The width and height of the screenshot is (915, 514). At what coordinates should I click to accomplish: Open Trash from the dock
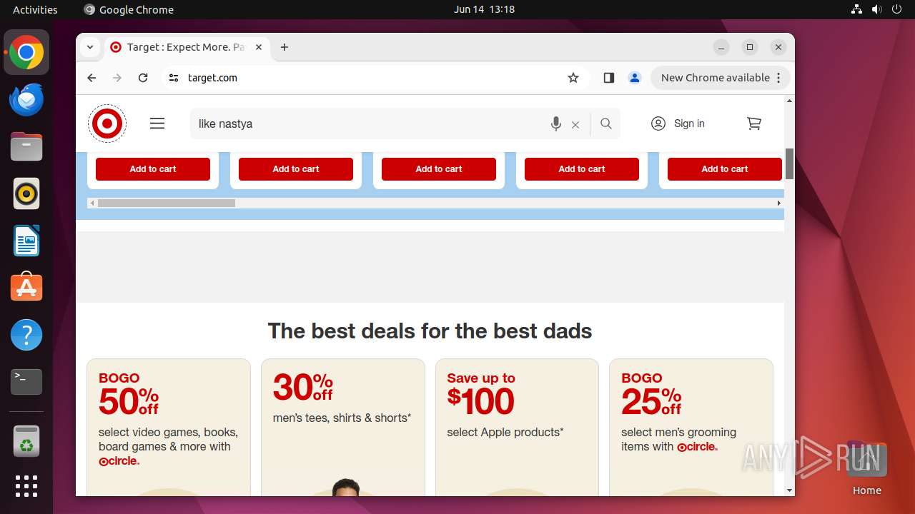[26, 440]
